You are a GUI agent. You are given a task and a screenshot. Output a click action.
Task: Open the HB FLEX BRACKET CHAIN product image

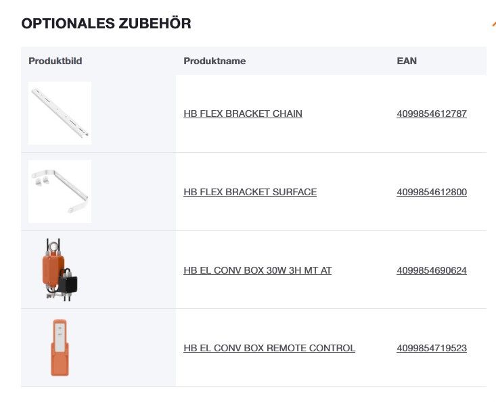tap(60, 113)
